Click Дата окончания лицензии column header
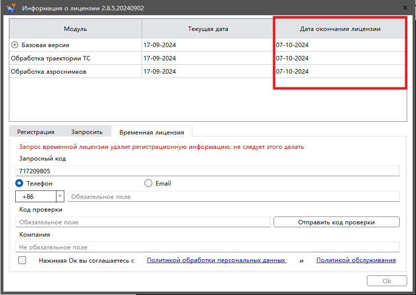416x295 pixels. pyautogui.click(x=340, y=28)
